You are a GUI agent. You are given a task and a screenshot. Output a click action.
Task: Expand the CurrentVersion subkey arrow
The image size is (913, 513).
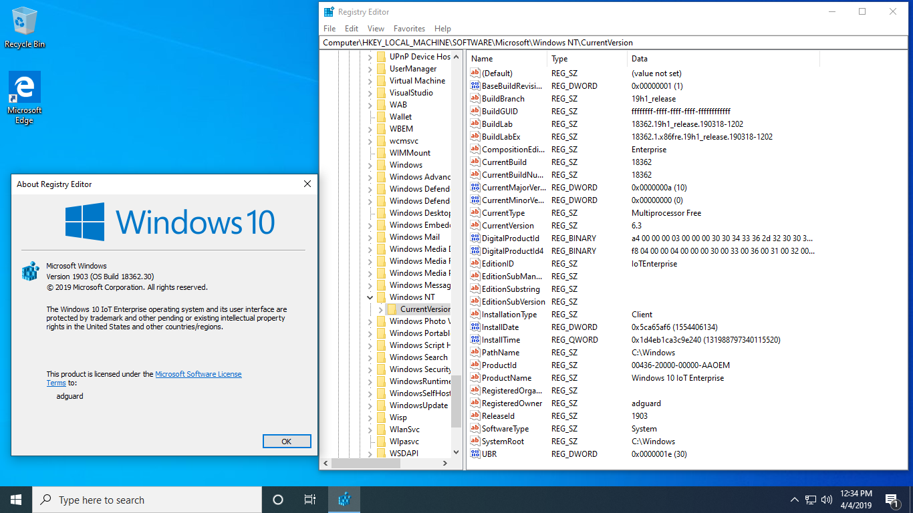click(381, 309)
